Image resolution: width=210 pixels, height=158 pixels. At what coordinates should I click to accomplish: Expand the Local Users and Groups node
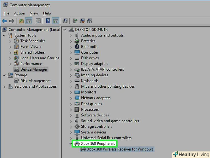pos(10,58)
